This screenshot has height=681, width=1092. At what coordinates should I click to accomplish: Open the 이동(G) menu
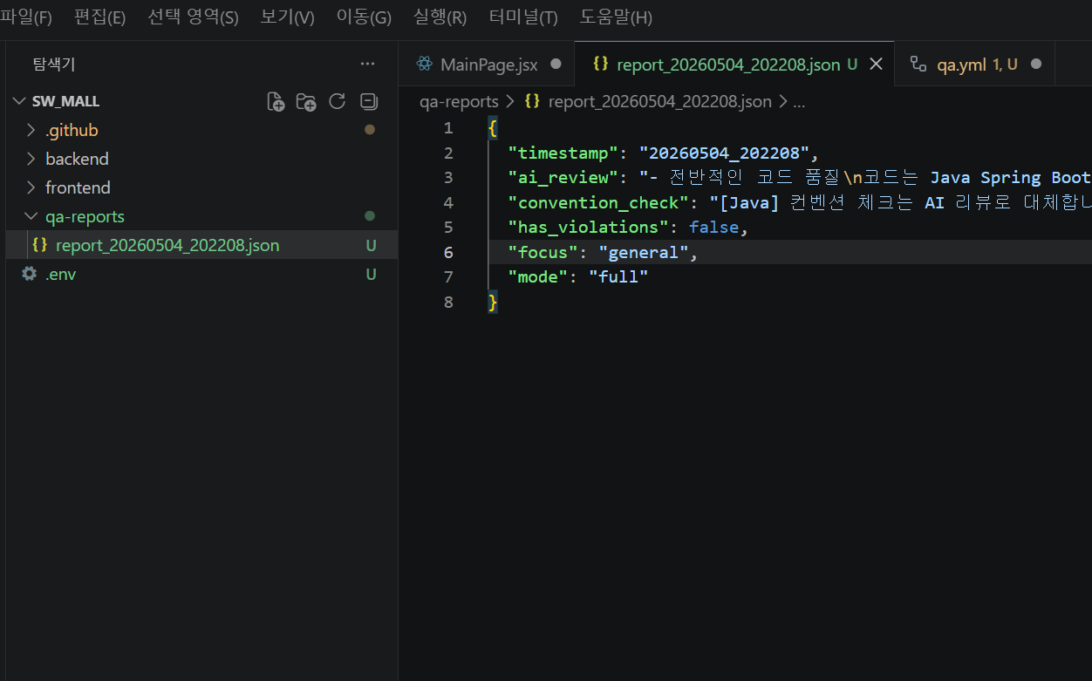[x=364, y=17]
